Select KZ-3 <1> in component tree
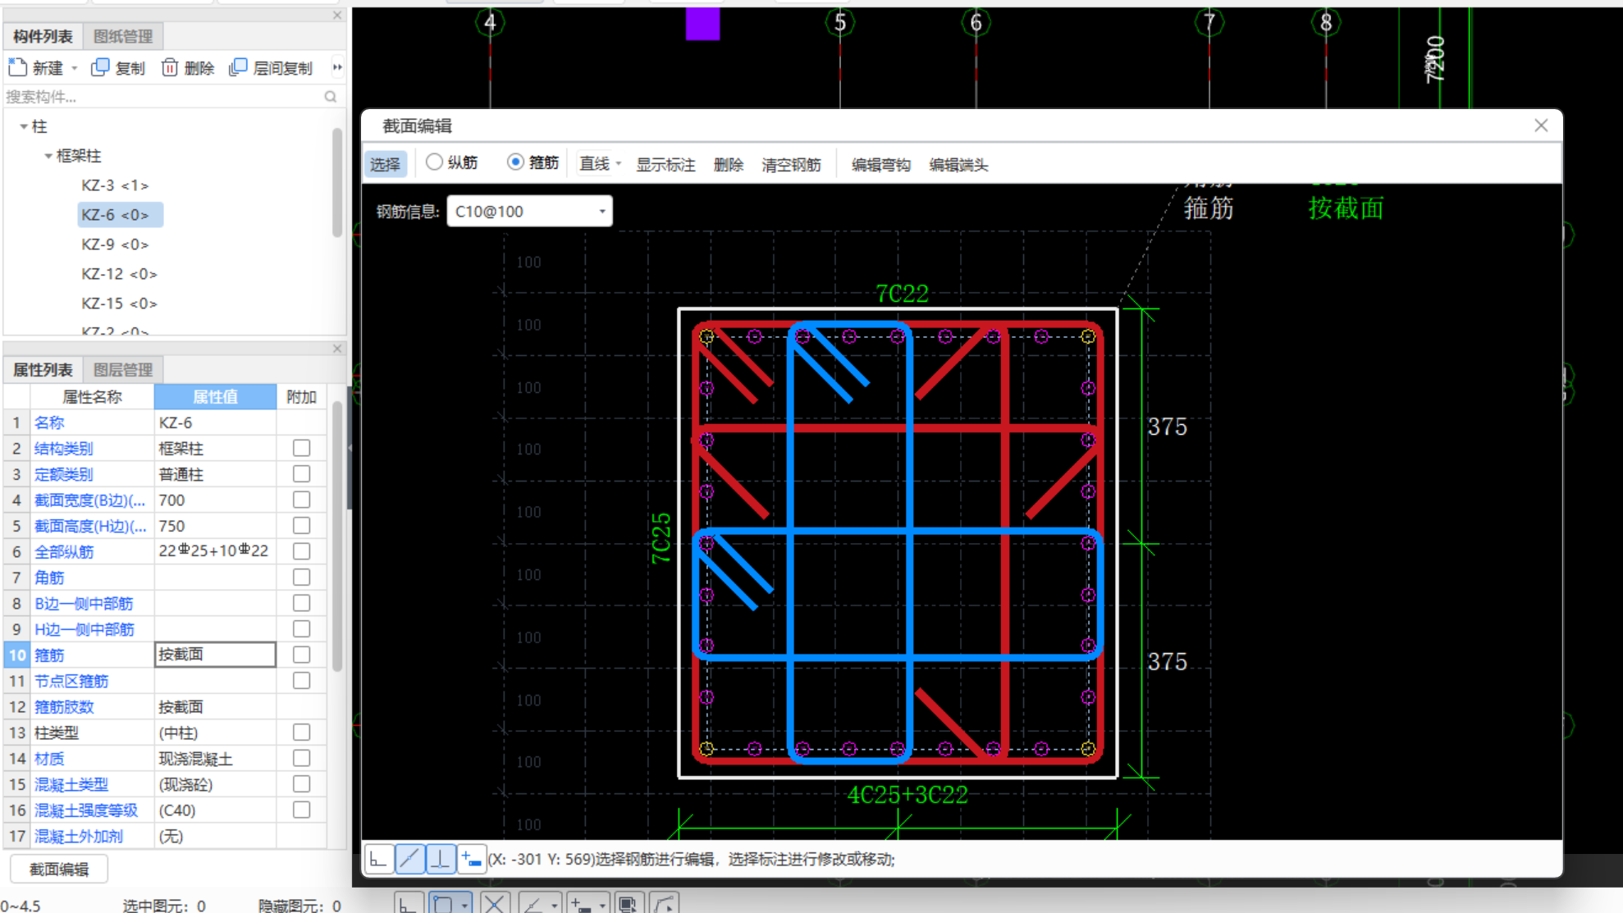 coord(115,185)
